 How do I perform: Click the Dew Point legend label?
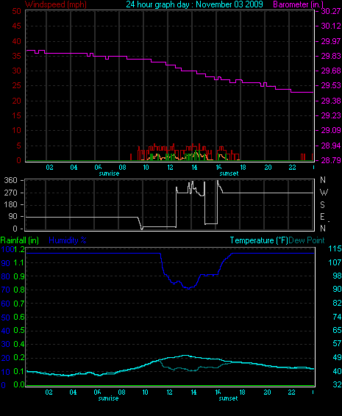point(307,240)
